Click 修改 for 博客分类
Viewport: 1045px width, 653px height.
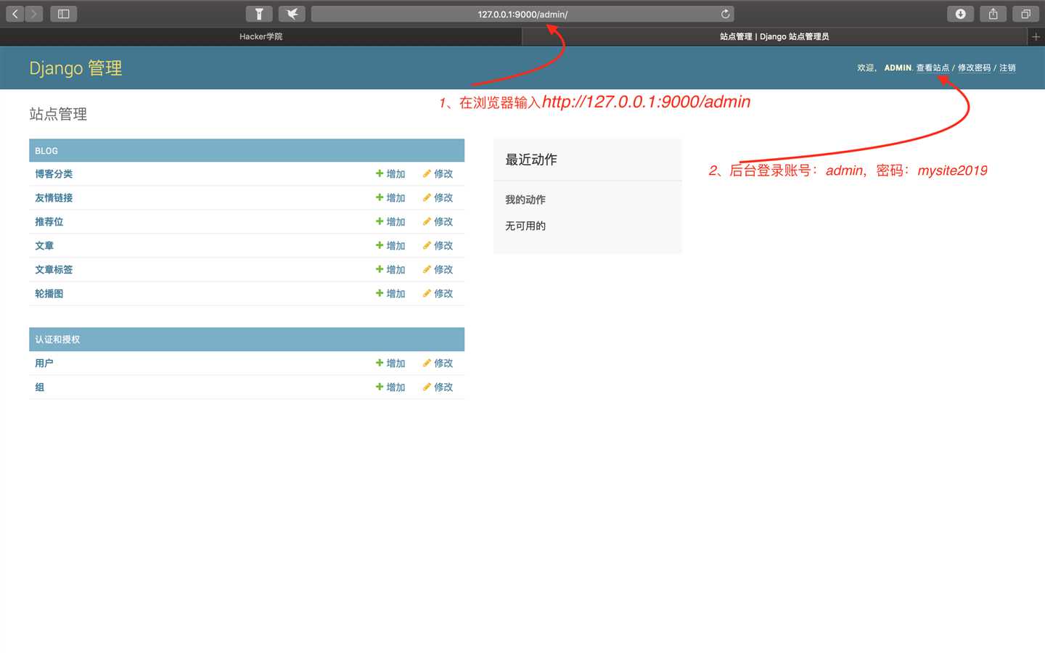pos(438,174)
